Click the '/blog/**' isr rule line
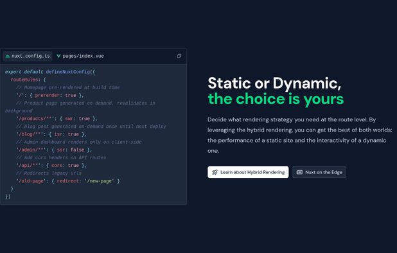The width and height of the screenshot is (397, 253). coord(51,134)
